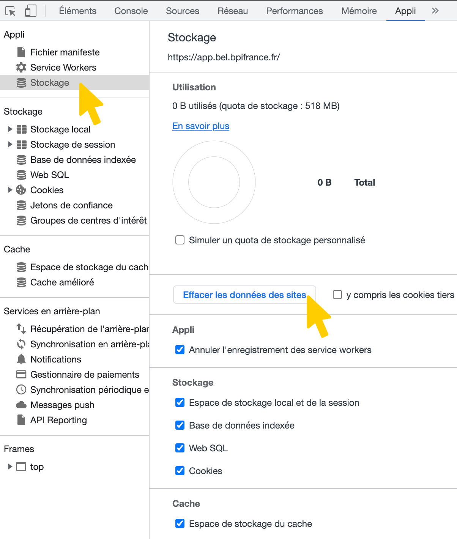Click the Synchronisation périodique clock icon
The width and height of the screenshot is (457, 539).
pyautogui.click(x=21, y=390)
